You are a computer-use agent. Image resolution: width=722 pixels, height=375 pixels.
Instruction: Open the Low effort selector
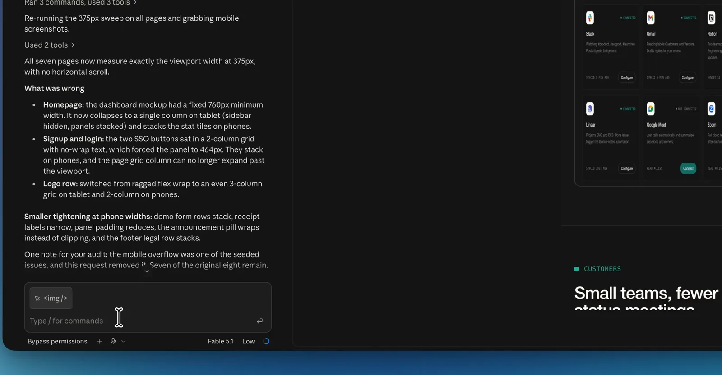click(x=249, y=341)
